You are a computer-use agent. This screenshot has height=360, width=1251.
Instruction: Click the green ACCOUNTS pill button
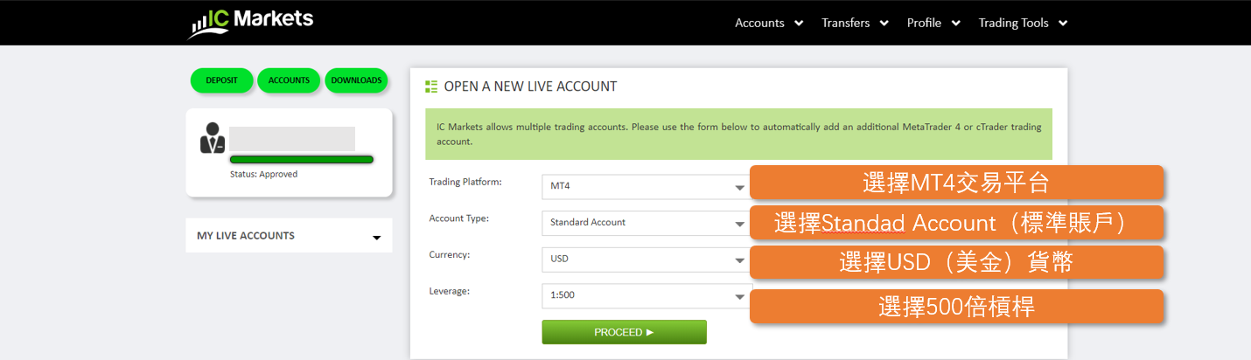(x=289, y=80)
